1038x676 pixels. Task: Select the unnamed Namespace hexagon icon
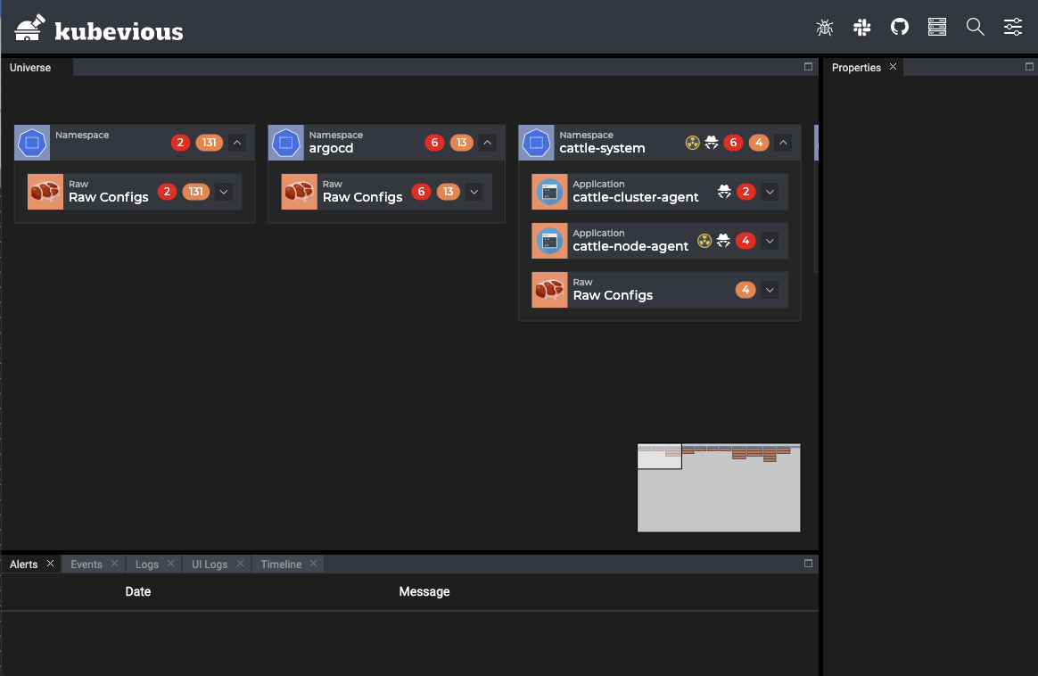[x=32, y=143]
